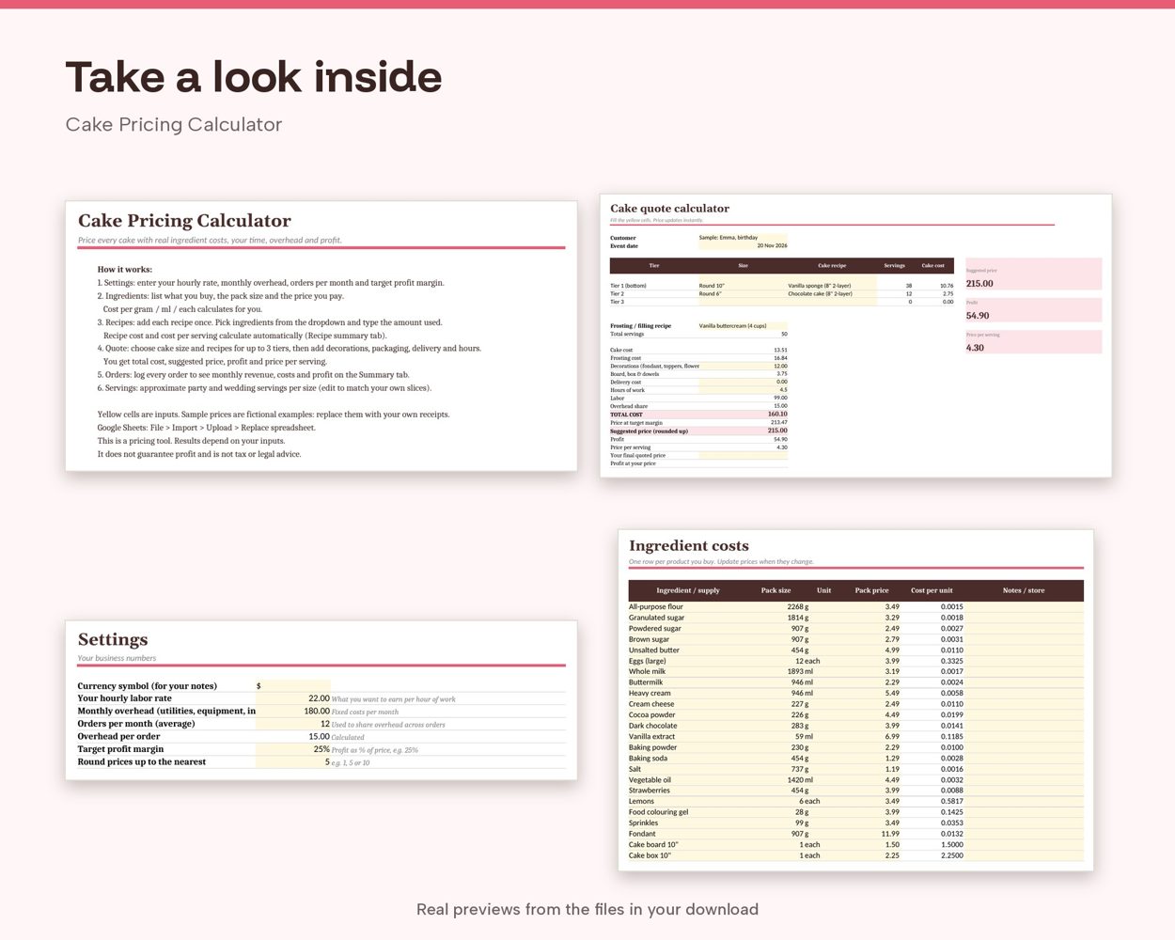Viewport: 1175px width, 940px height.
Task: Click the Lemons cost per unit '0.5817'
Action: click(x=952, y=802)
